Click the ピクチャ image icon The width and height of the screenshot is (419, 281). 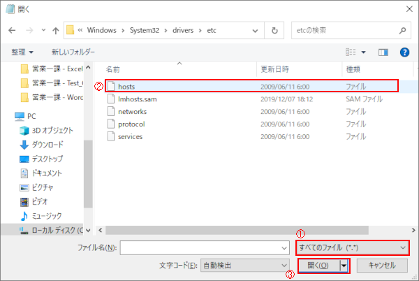[x=24, y=188]
